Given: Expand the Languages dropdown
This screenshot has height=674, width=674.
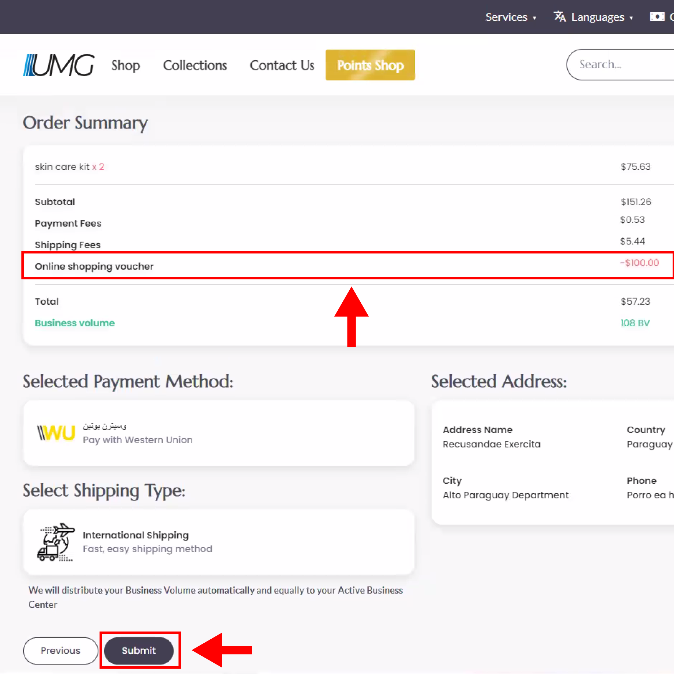Looking at the screenshot, I should pos(598,17).
